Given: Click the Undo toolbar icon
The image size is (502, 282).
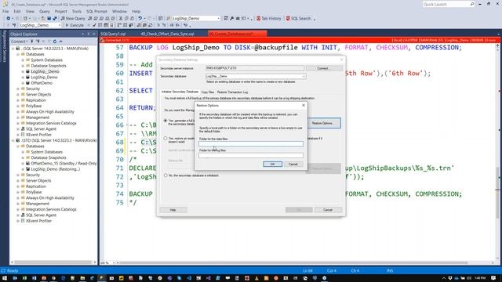Looking at the screenshot, I should 140,19.
